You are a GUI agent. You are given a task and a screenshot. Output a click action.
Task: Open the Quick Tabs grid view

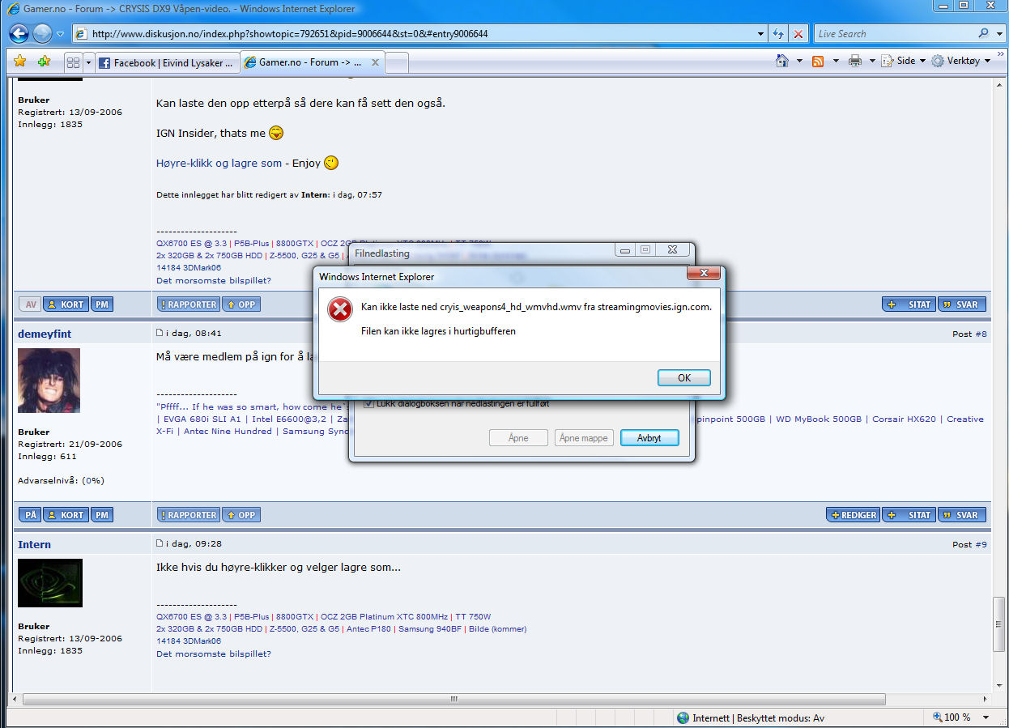click(73, 62)
